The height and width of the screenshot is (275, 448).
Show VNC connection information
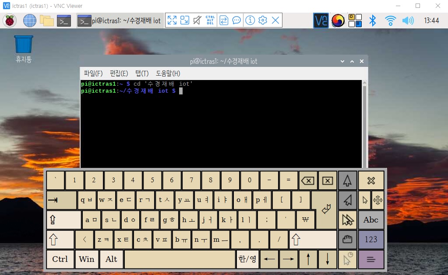250,20
